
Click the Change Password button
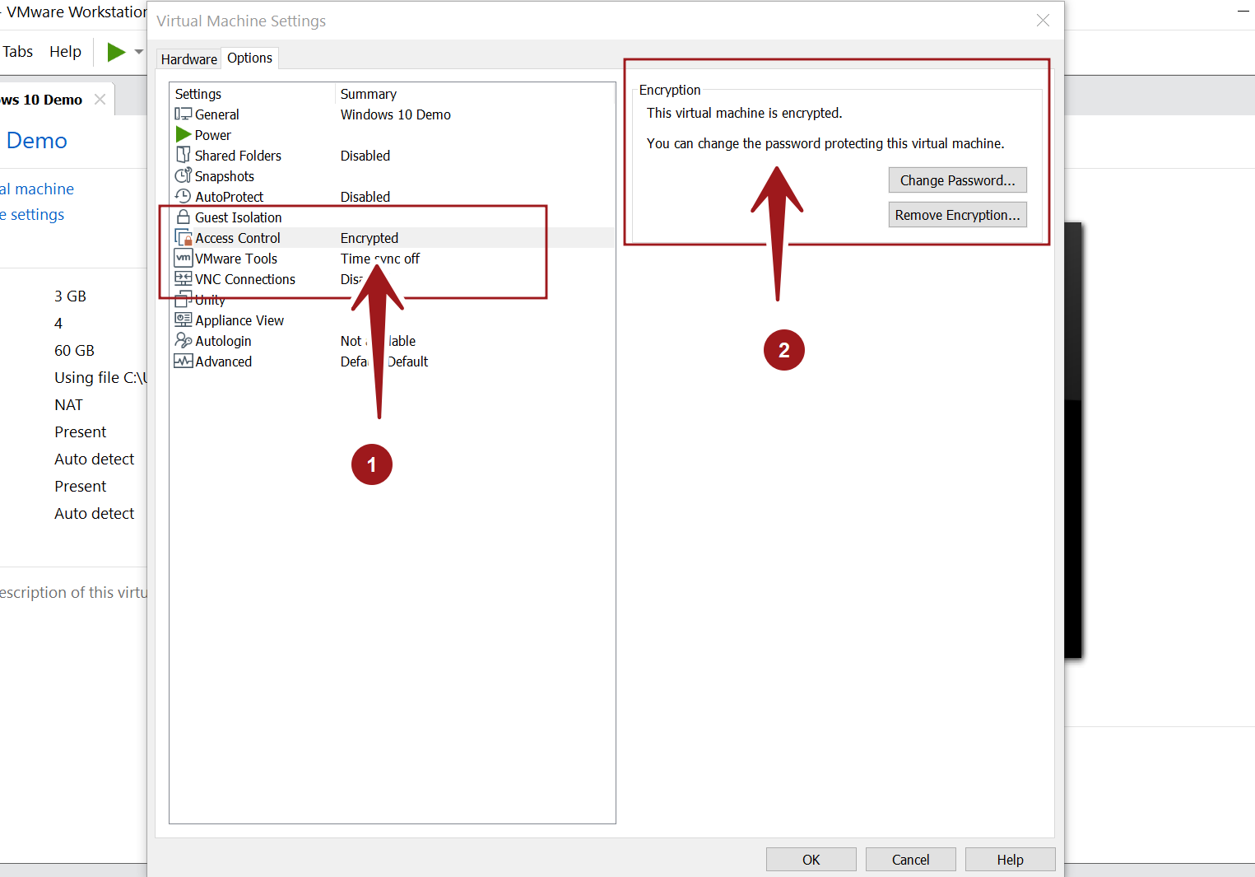pyautogui.click(x=957, y=180)
